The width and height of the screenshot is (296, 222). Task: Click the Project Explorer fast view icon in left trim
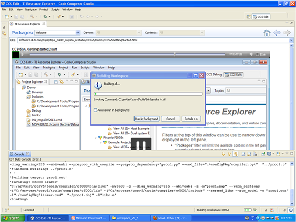pyautogui.click(x=4, y=33)
